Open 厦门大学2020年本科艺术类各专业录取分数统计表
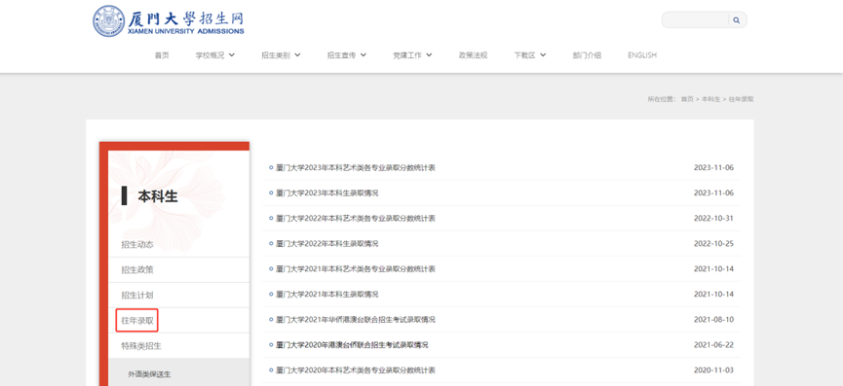This screenshot has width=843, height=386. click(356, 369)
